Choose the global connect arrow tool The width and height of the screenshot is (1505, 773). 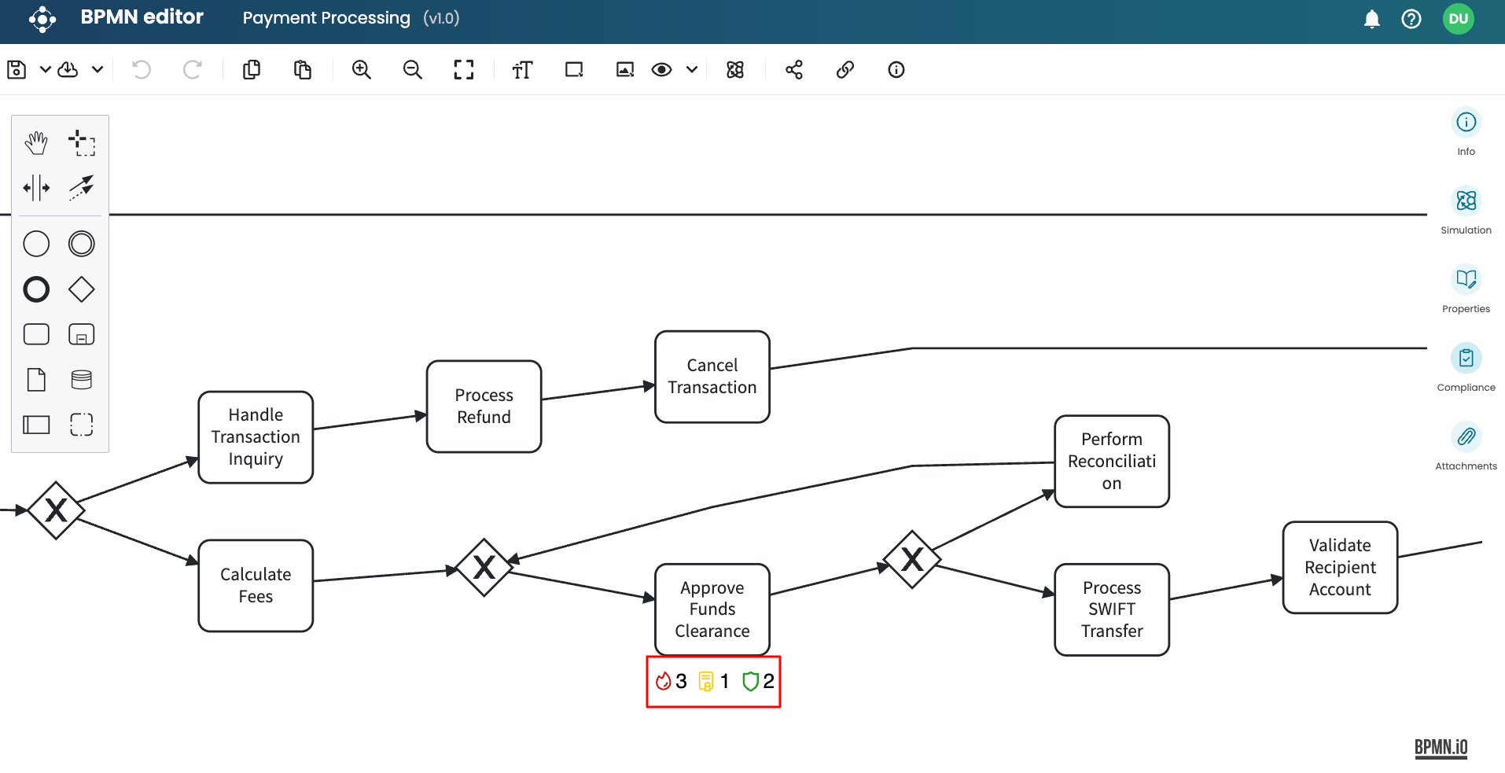click(x=81, y=188)
